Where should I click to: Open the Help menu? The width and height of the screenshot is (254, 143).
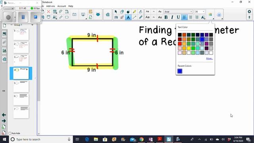coord(71,6)
